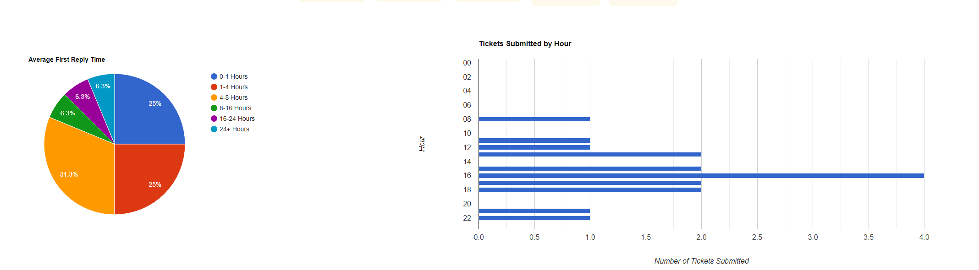Select the bar at hour 18
The height and width of the screenshot is (270, 979).
coord(590,189)
